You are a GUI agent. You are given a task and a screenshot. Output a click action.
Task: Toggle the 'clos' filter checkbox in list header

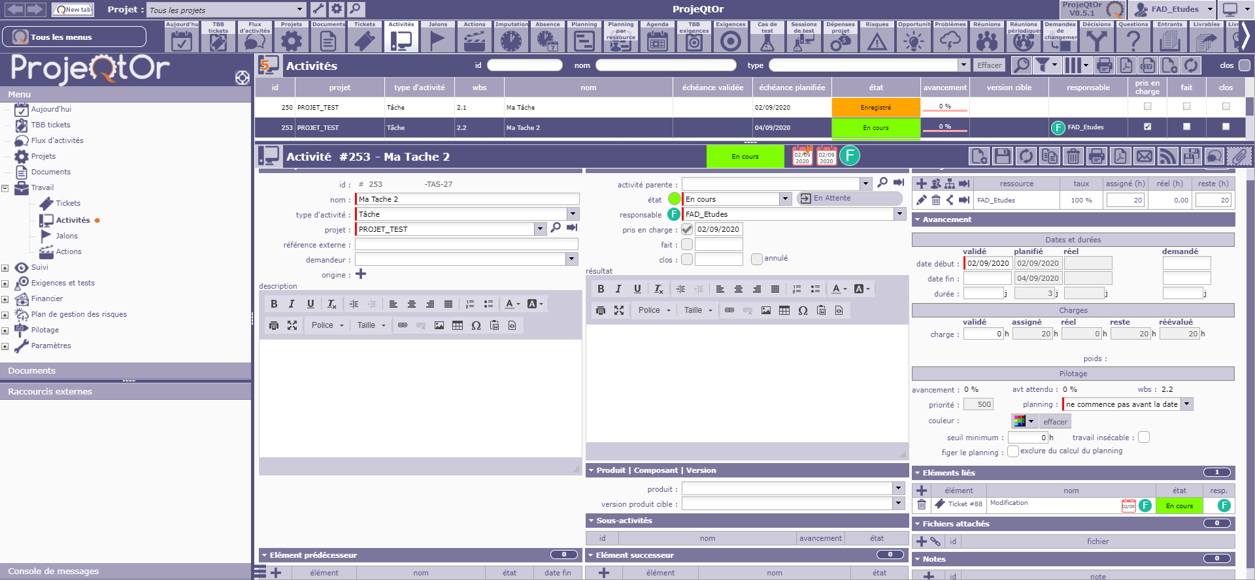1245,65
